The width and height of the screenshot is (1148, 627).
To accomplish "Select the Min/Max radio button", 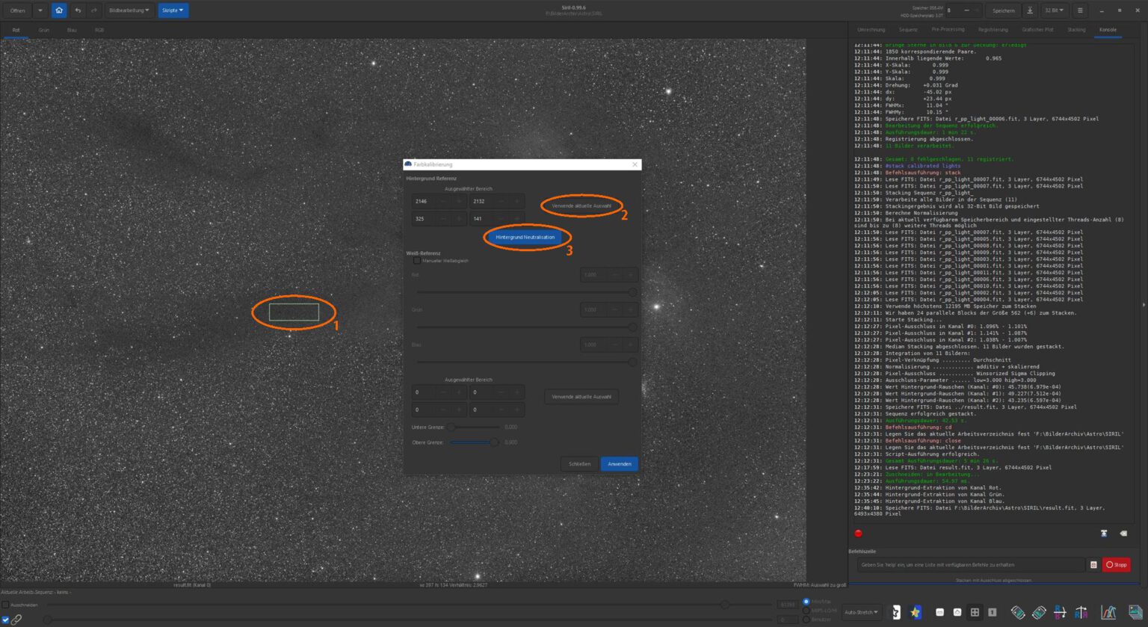I will [x=805, y=602].
